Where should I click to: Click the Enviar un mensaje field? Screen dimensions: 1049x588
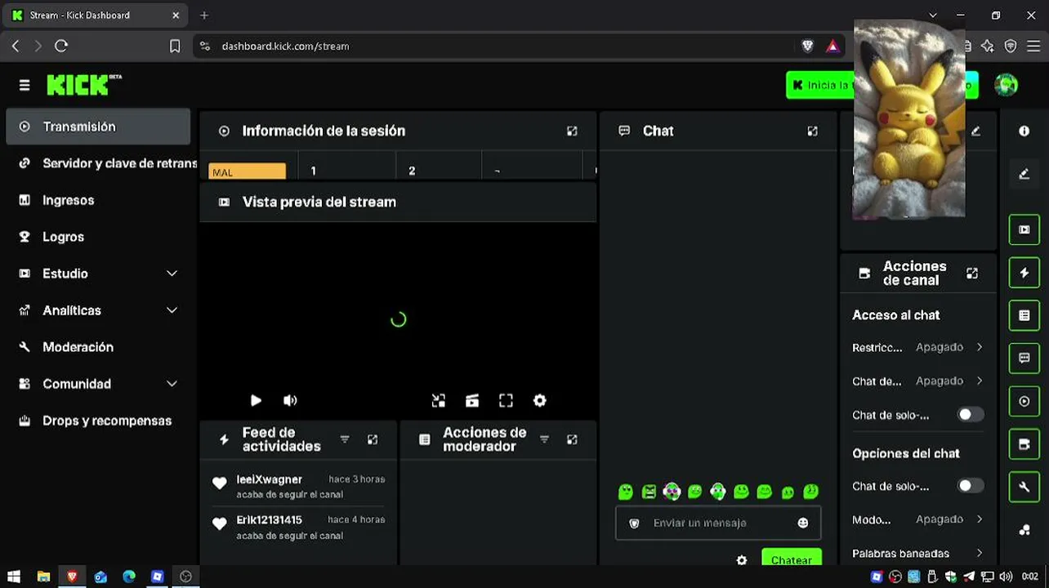click(x=717, y=523)
